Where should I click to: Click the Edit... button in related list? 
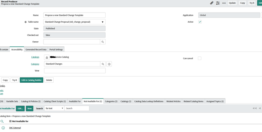pyautogui.click(x=20, y=109)
